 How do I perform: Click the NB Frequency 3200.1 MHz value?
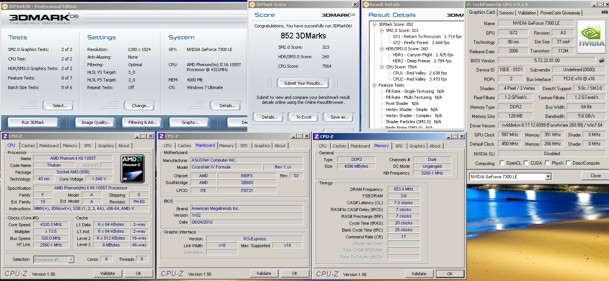pyautogui.click(x=432, y=173)
